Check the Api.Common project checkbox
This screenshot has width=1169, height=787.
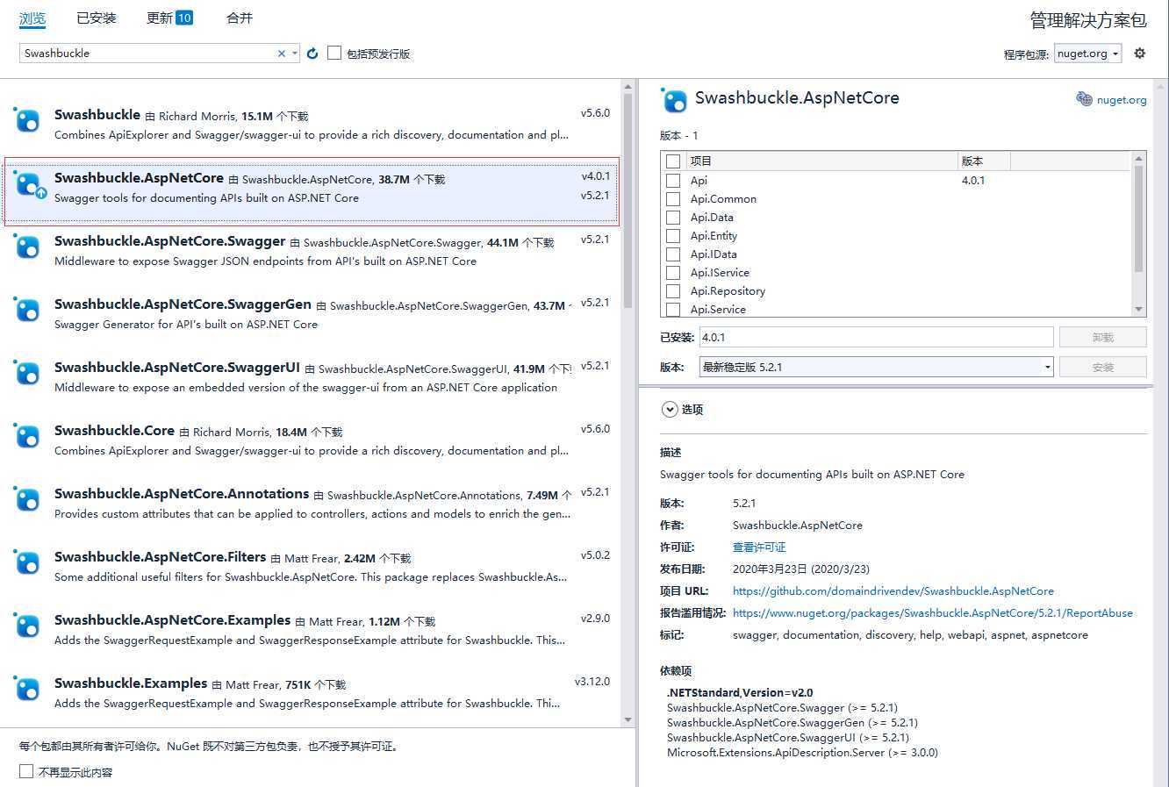click(673, 198)
